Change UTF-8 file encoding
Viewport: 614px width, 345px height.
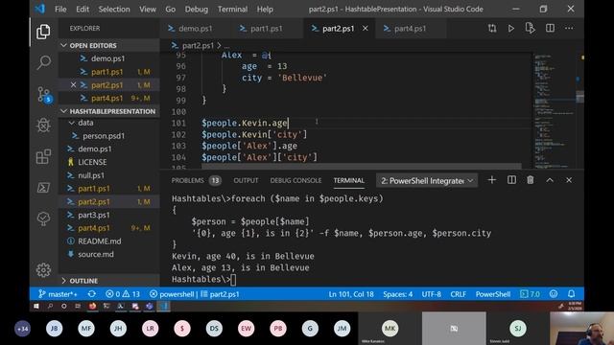point(431,294)
